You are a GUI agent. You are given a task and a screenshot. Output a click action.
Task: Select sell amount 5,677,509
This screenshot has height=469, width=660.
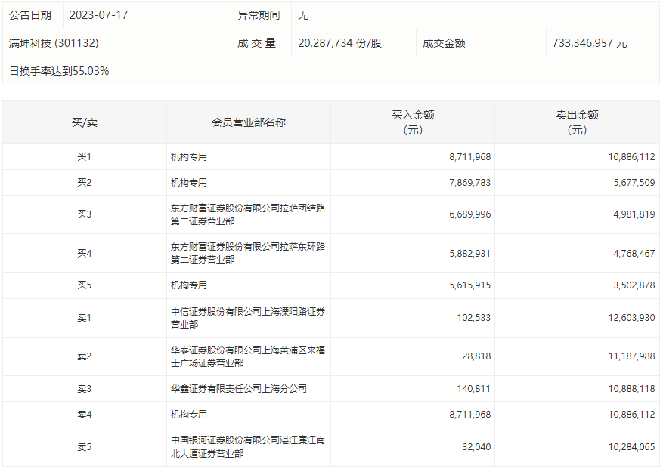click(634, 183)
